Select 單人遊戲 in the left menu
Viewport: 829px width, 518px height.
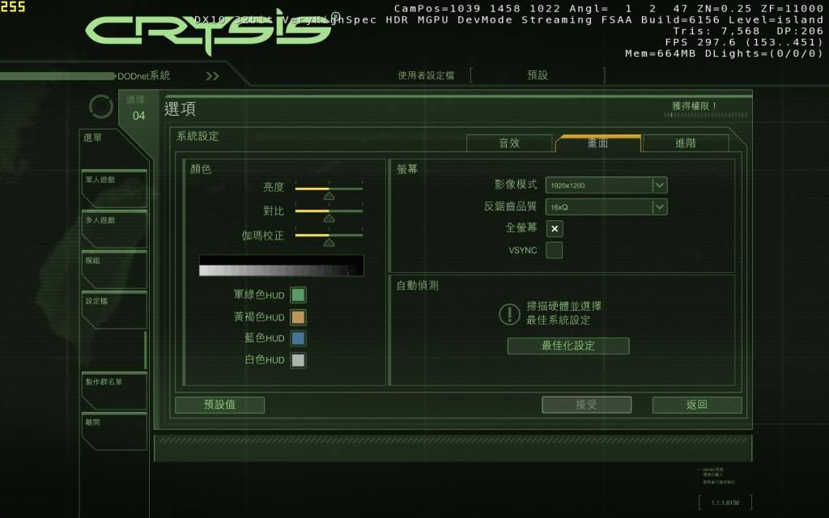(x=113, y=186)
